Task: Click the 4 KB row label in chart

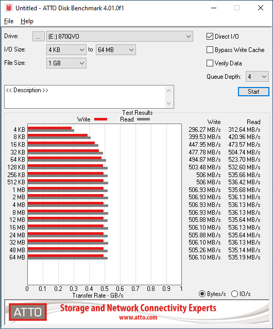Action: 19,129
